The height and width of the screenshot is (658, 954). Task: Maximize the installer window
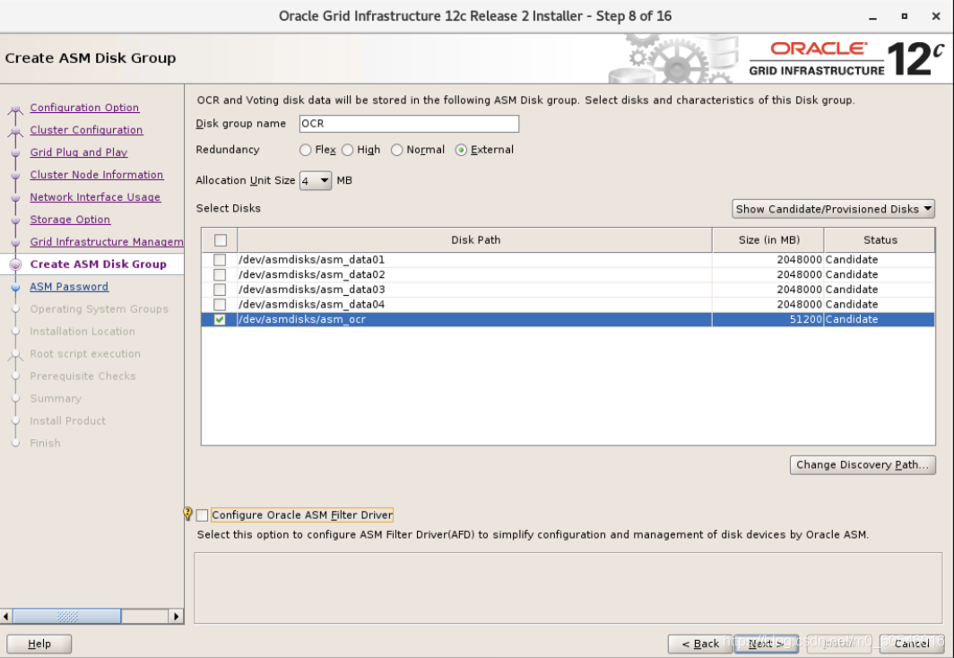tap(904, 16)
